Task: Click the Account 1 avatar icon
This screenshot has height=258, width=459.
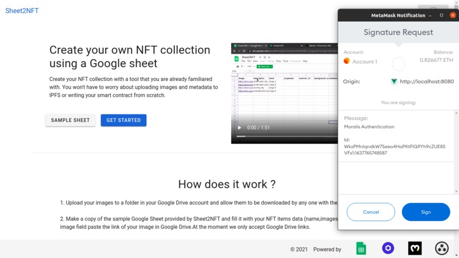Action: point(347,61)
